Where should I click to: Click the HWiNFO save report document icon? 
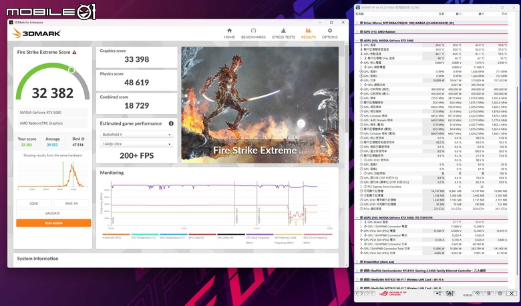(x=489, y=293)
